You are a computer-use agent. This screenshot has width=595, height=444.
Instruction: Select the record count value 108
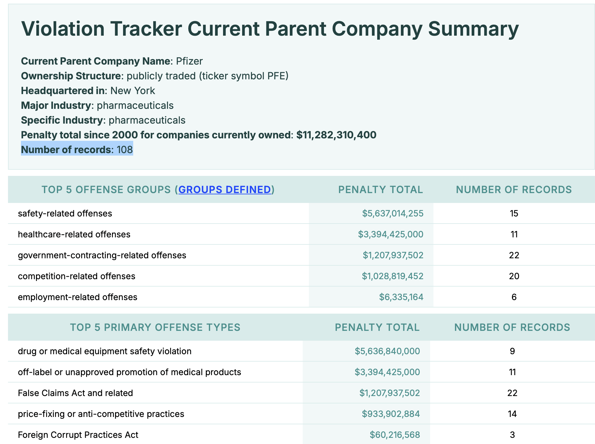(x=125, y=150)
